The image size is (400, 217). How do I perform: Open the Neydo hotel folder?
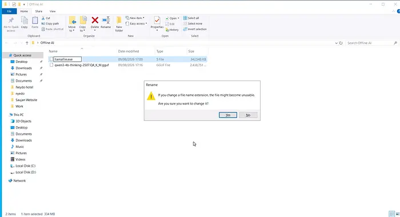point(24,87)
